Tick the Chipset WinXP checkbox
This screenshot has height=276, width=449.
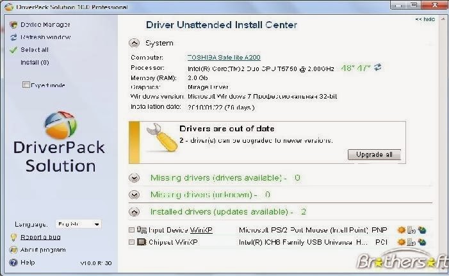pyautogui.click(x=131, y=242)
